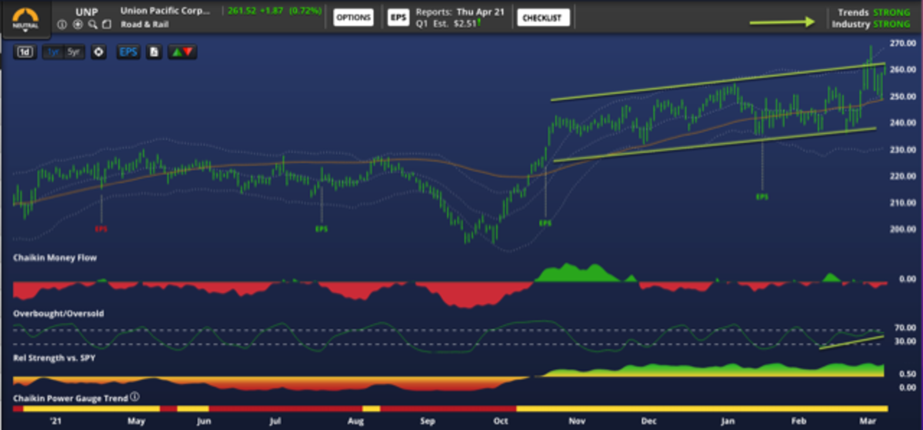Open the OPTIONS button
Screen dimensions: 923x430
[x=353, y=18]
